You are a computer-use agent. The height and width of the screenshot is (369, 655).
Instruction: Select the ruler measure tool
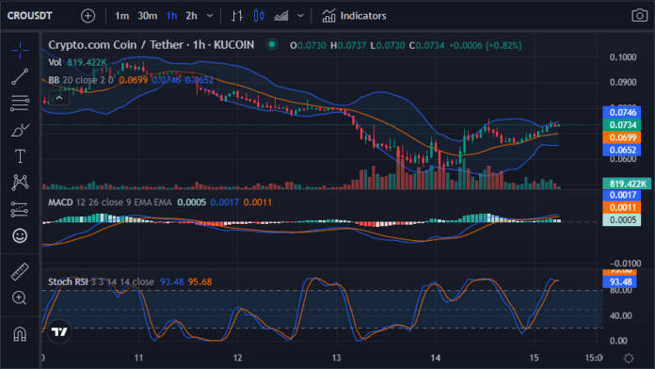[x=20, y=272]
